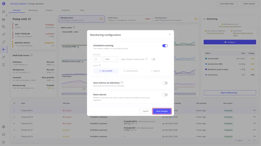Switch to the Overview tab
Image resolution: width=261 pixels, height=146 pixels.
(x=17, y=10)
